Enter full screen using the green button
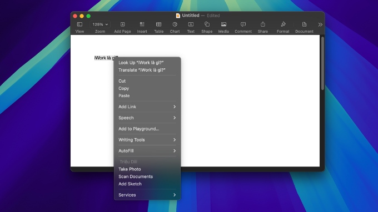The width and height of the screenshot is (378, 212). 88,16
